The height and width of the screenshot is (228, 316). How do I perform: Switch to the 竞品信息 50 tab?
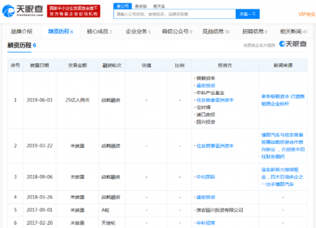tap(216, 32)
